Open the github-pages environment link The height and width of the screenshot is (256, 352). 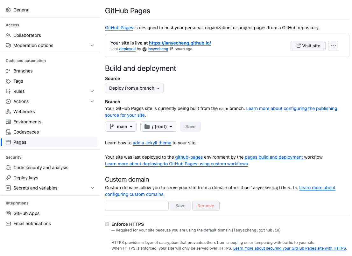coord(189,157)
